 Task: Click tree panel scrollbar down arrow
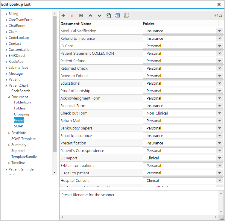pyautogui.click(x=54, y=173)
